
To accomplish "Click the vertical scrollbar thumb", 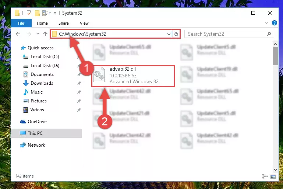I will click(x=275, y=56).
